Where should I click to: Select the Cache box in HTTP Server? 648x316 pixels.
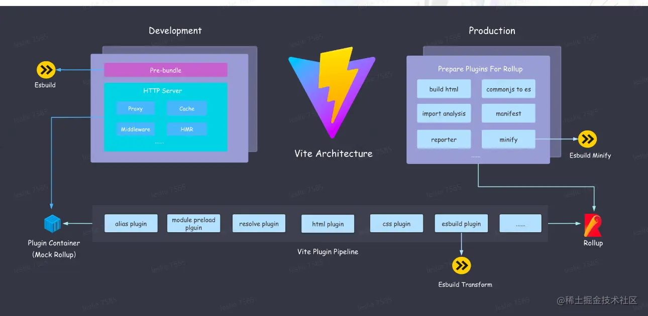point(186,108)
